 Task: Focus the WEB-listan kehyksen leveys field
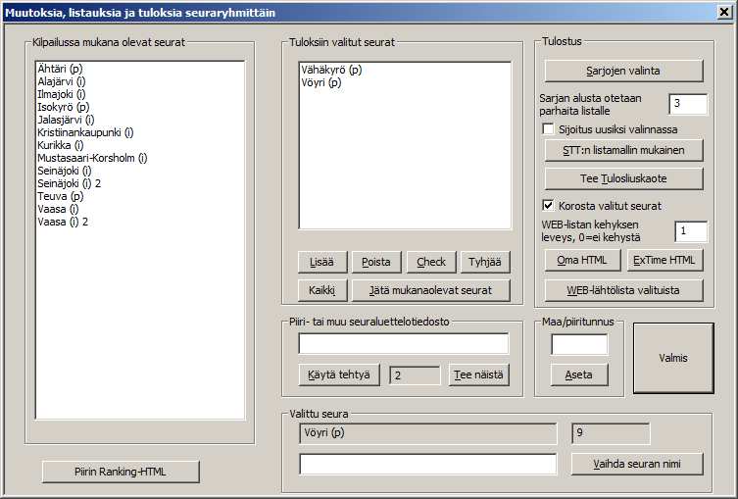click(x=690, y=231)
